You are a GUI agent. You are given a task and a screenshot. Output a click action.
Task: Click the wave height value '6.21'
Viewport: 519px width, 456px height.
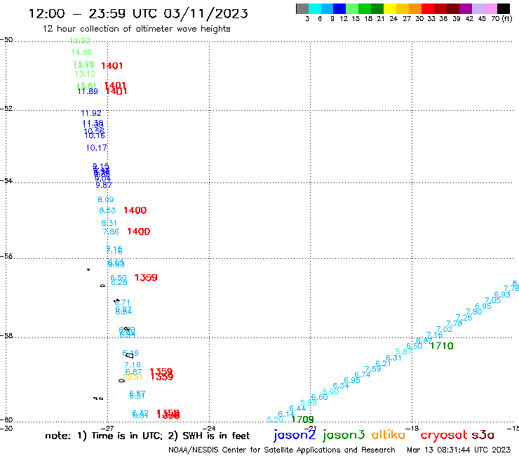[383, 363]
